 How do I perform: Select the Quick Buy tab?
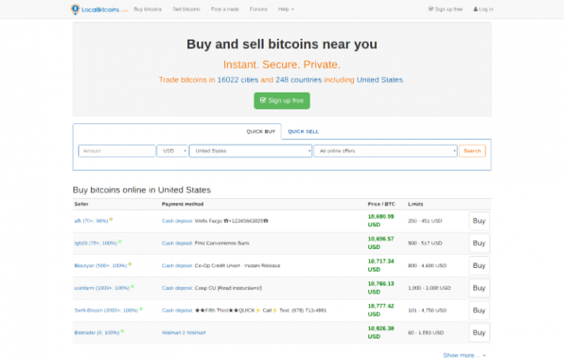coord(261,131)
